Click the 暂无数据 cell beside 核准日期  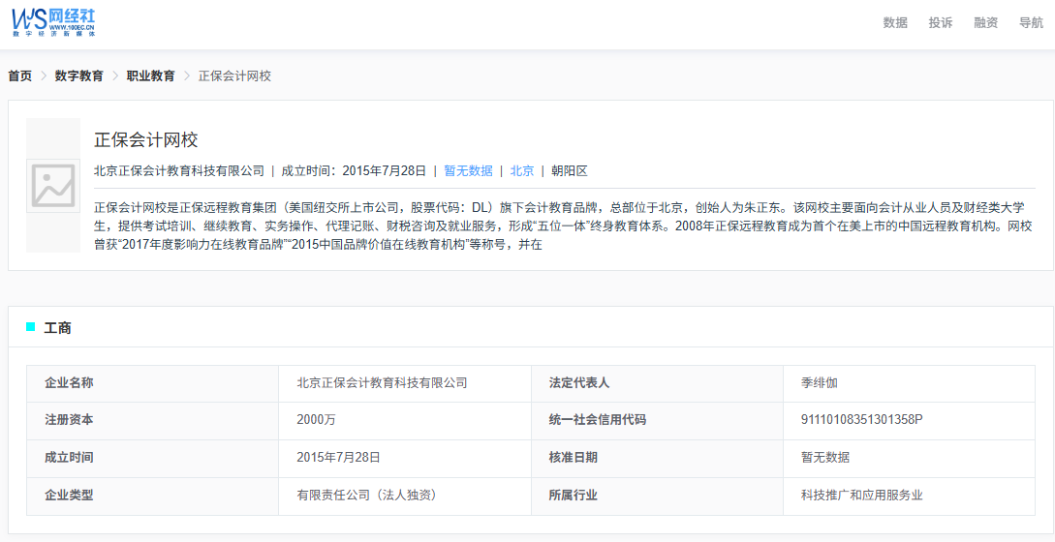coord(909,459)
